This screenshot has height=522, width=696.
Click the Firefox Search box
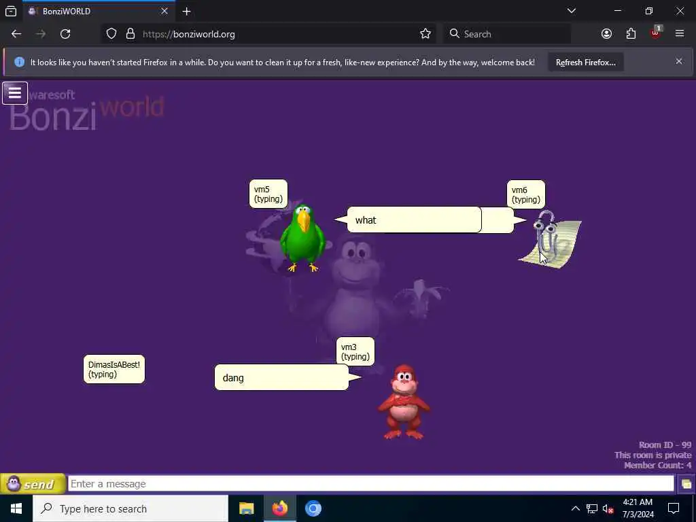507,34
